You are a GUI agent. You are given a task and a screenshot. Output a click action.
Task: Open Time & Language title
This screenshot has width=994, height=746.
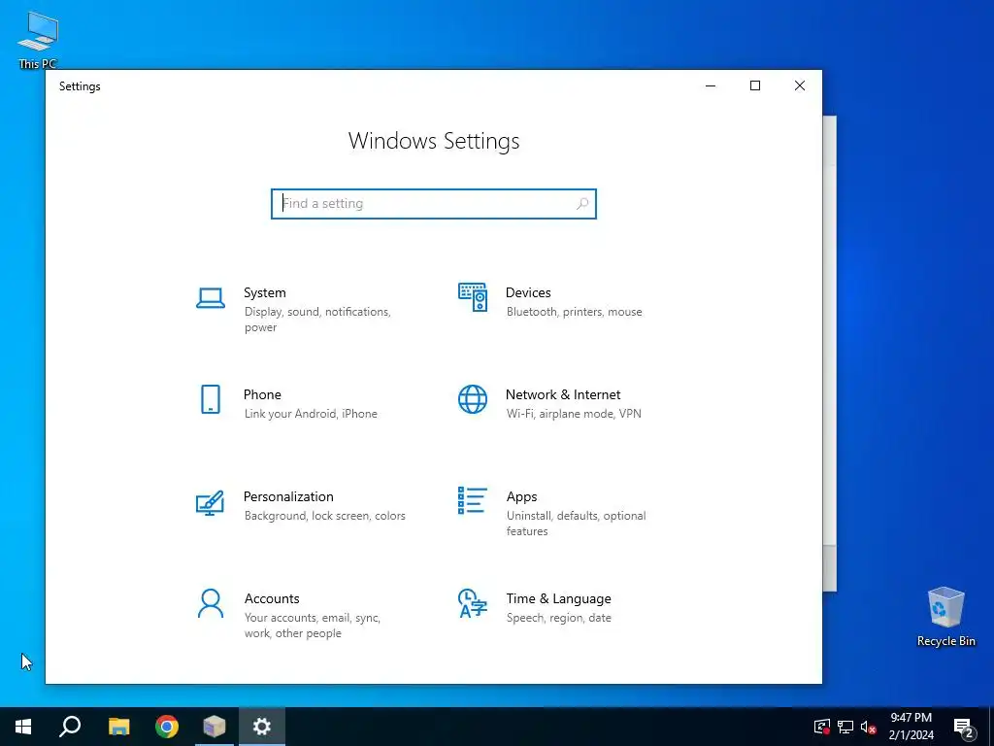click(x=558, y=598)
